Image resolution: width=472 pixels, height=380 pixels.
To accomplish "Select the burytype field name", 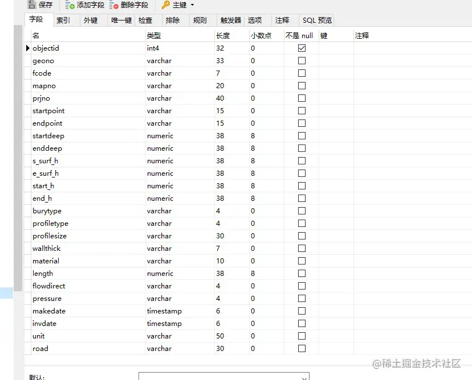I will 47,211.
